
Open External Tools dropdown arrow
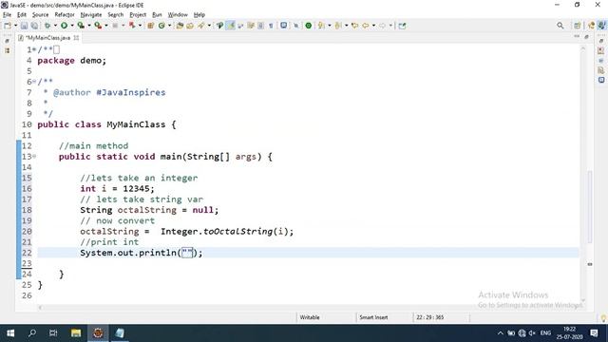pos(106,26)
